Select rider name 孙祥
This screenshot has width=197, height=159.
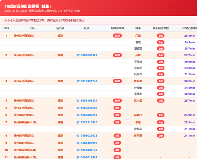[x=138, y=55]
